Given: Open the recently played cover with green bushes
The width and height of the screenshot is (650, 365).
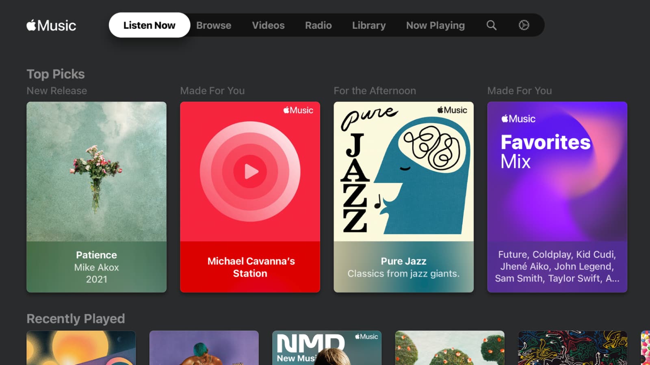Looking at the screenshot, I should [x=450, y=348].
